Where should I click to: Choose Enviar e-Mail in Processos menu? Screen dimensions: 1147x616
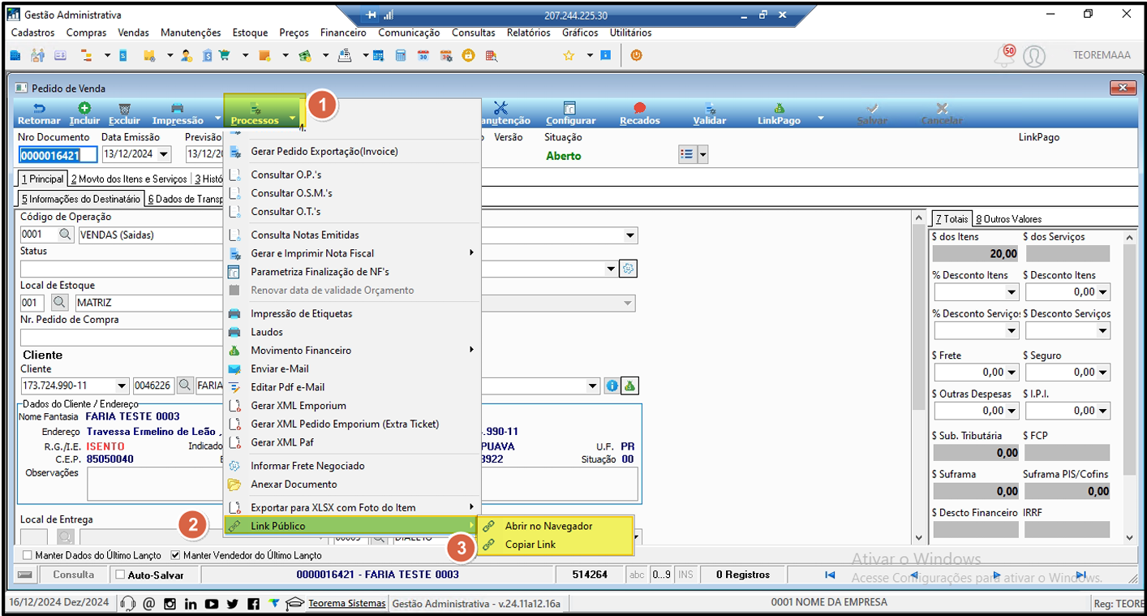[352, 368]
